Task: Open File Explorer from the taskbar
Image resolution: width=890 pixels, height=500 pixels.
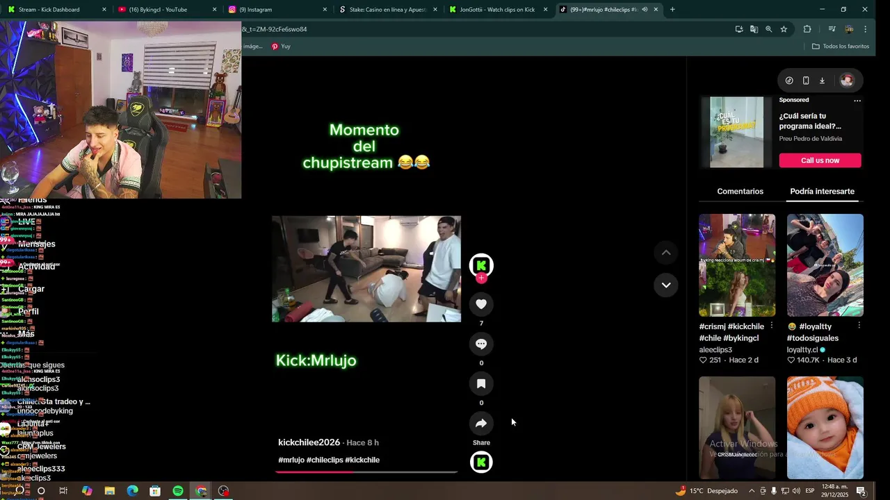Action: point(109,491)
